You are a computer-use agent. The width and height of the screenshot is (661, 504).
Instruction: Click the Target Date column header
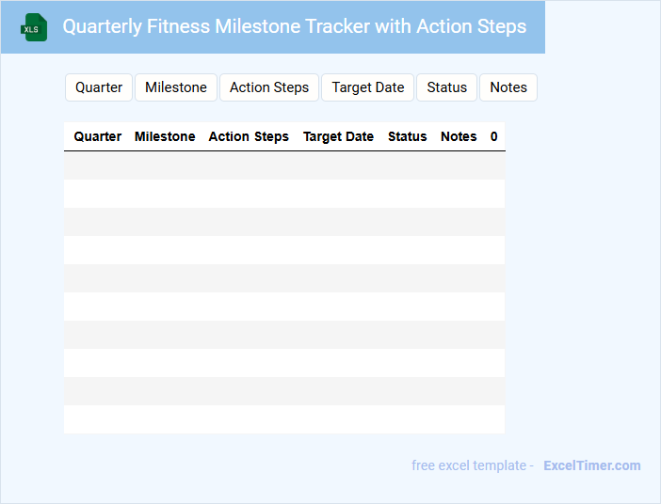pyautogui.click(x=338, y=136)
